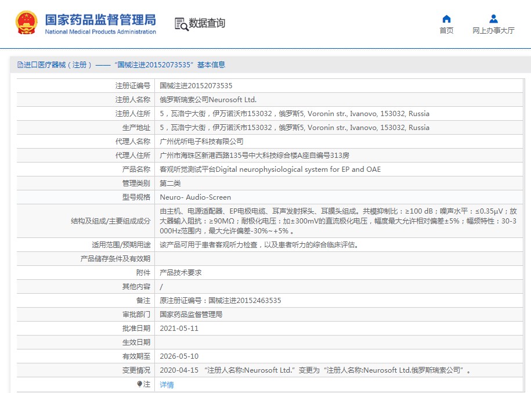Click the 数据查询 heading text
Viewport: 531px width, 393px height.
point(207,23)
